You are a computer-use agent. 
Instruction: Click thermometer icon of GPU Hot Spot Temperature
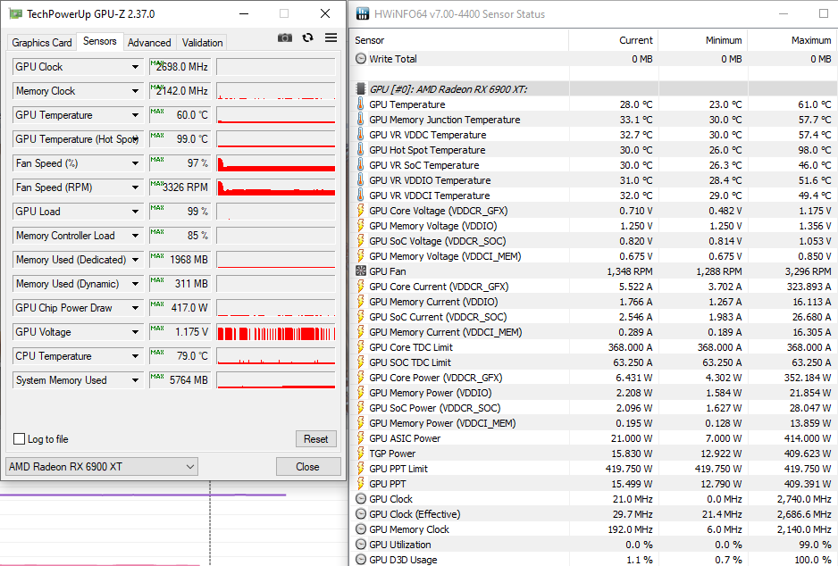pos(361,149)
